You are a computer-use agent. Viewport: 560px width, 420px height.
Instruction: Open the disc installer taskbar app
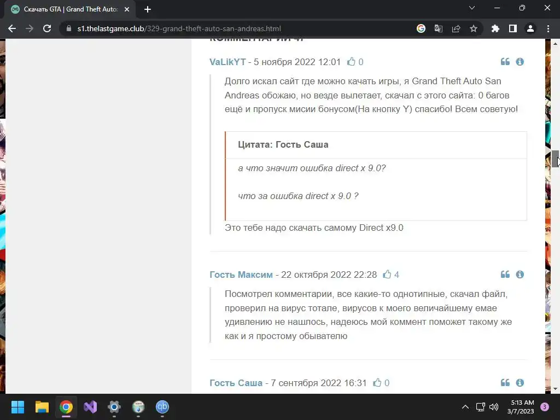(138, 407)
